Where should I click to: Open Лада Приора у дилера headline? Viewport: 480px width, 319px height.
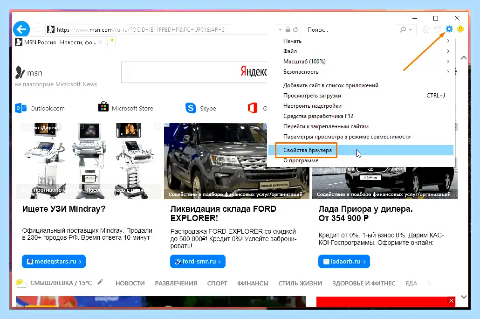[x=365, y=213]
